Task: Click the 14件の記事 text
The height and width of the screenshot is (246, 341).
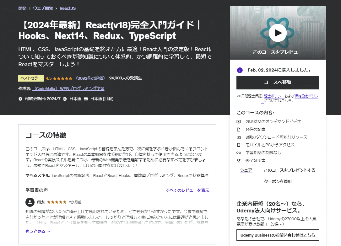Action: click(255, 130)
